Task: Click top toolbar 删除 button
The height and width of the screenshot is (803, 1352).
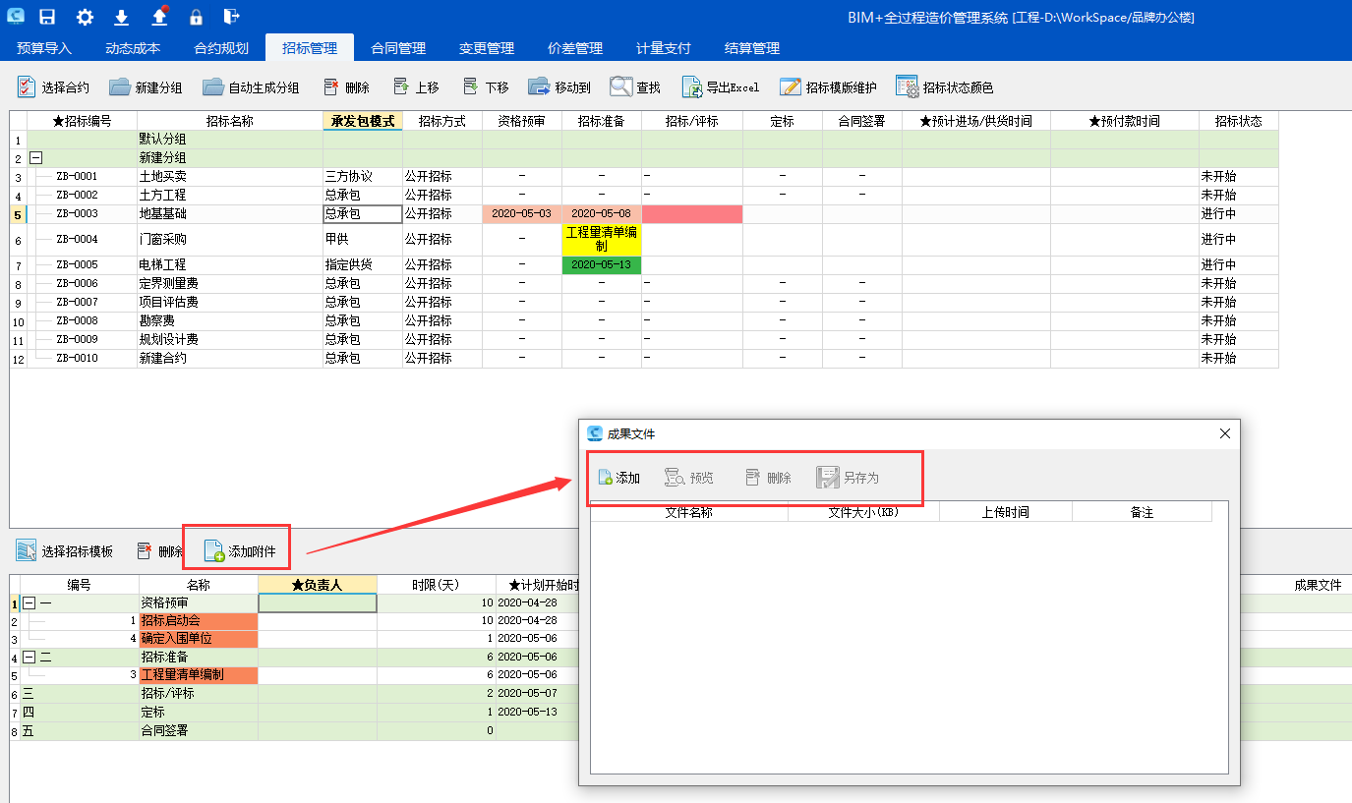Action: point(346,87)
